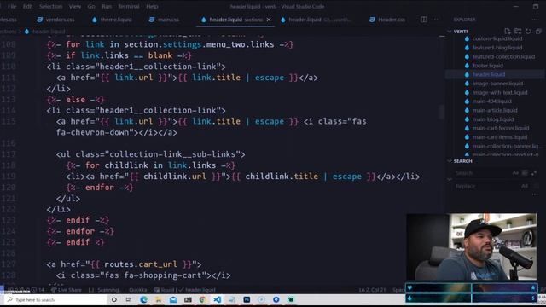The width and height of the screenshot is (546, 307).
Task: Open Explorer panel more actions ellipsis
Action: click(535, 20)
